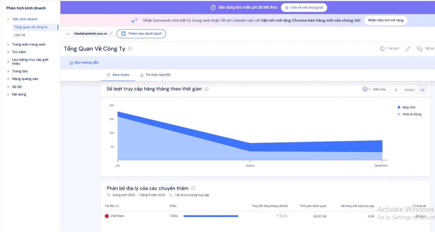Click the nhadatvanminh.com.vn site favicon
Screen dimensions: 435x232
coord(68,34)
